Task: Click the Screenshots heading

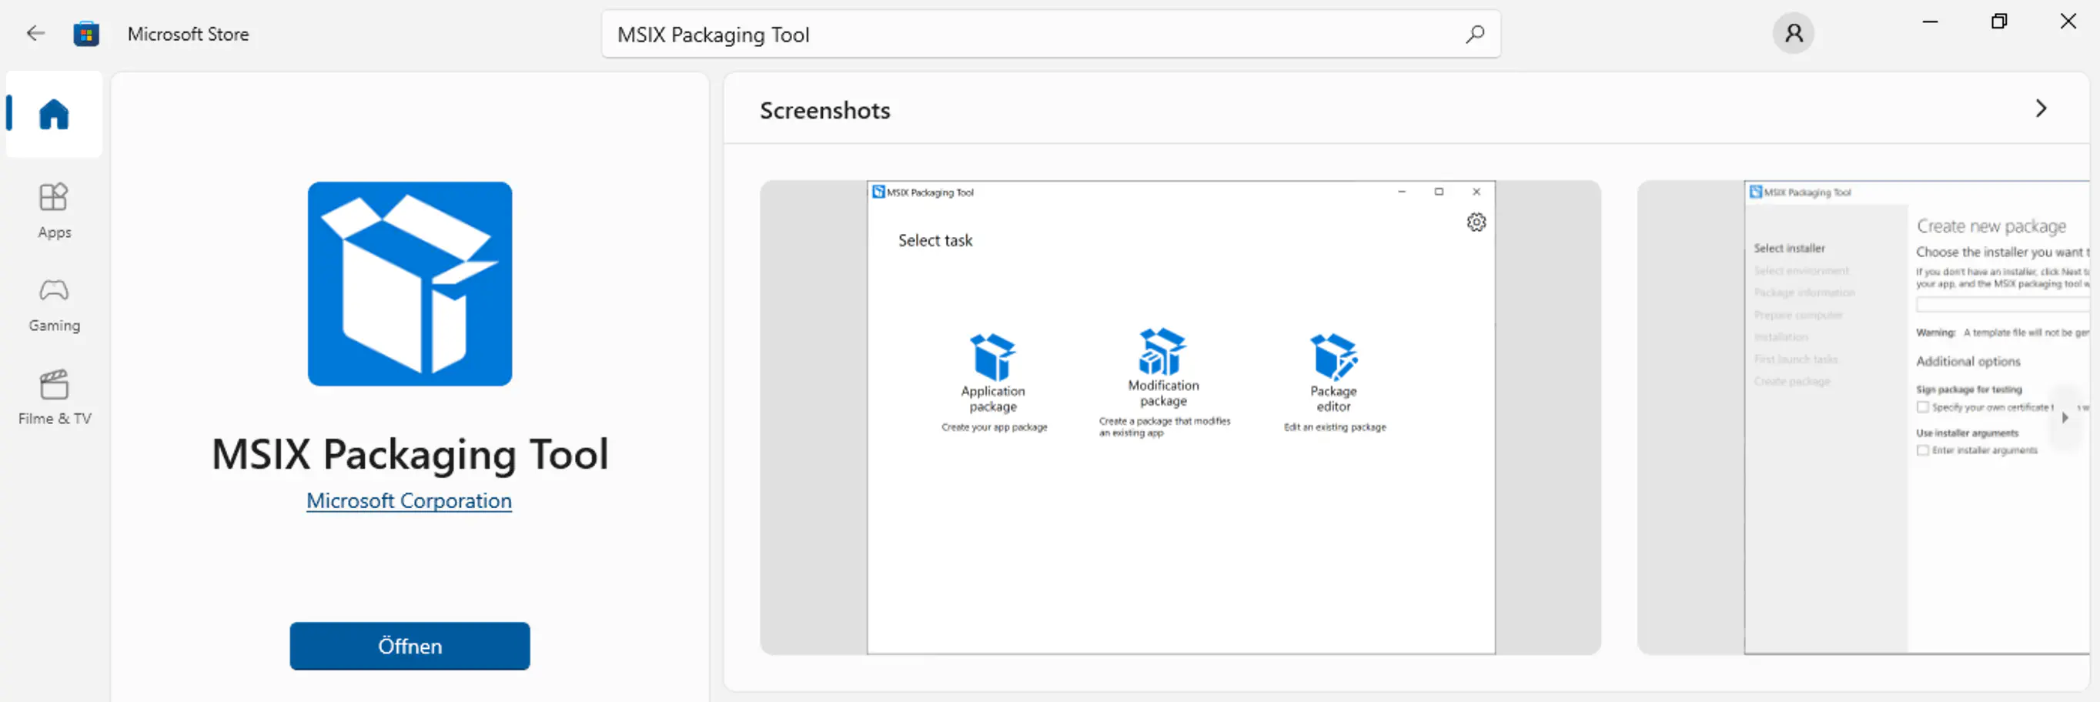Action: (x=825, y=110)
